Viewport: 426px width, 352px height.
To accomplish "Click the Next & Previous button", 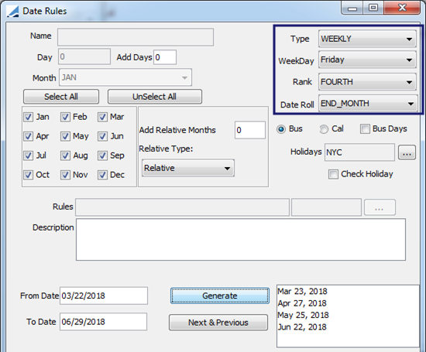I will tap(218, 323).
